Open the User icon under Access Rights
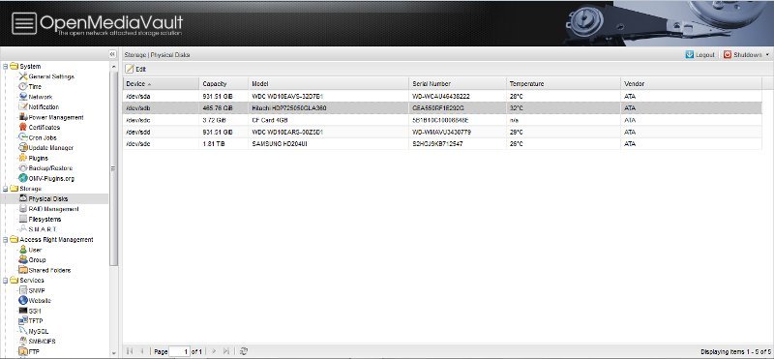This screenshot has width=774, height=359. point(22,250)
